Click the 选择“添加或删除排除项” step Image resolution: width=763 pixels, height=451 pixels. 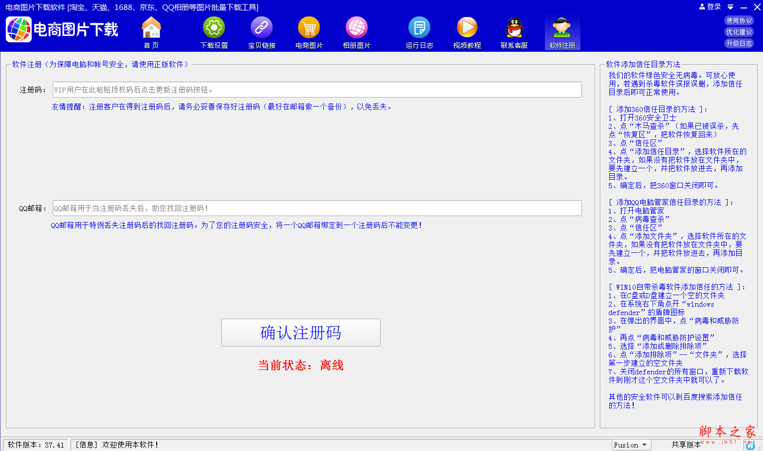click(658, 346)
